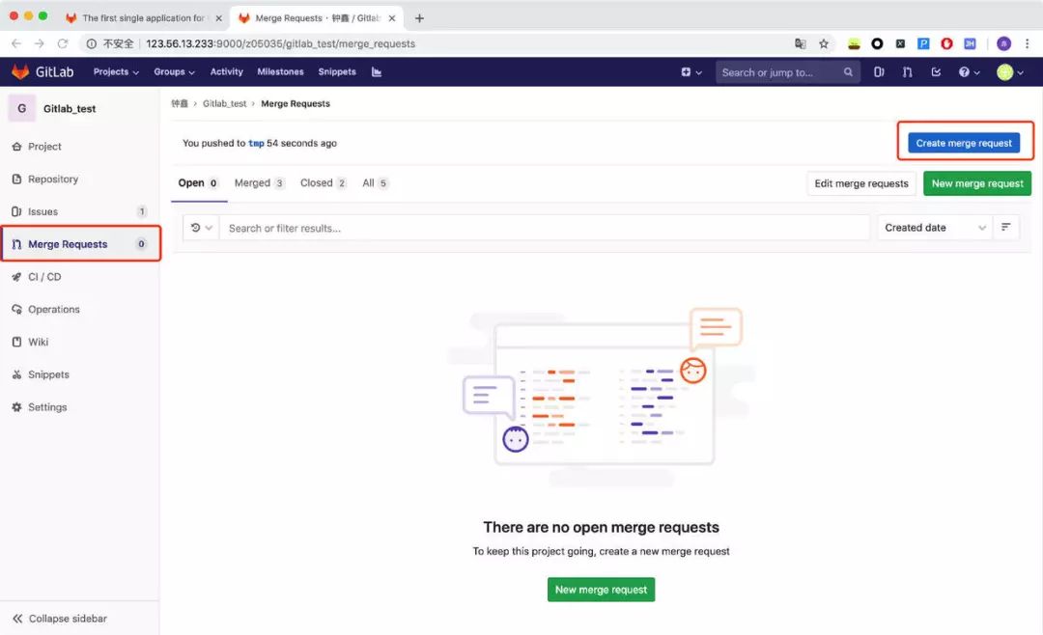Viewport: 1043px width, 635px height.
Task: Expand the Groups menu
Action: 174,71
